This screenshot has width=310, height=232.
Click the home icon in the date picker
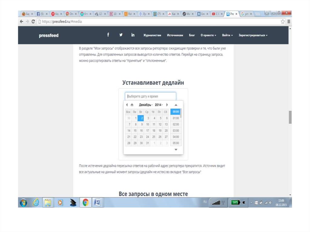132,105
